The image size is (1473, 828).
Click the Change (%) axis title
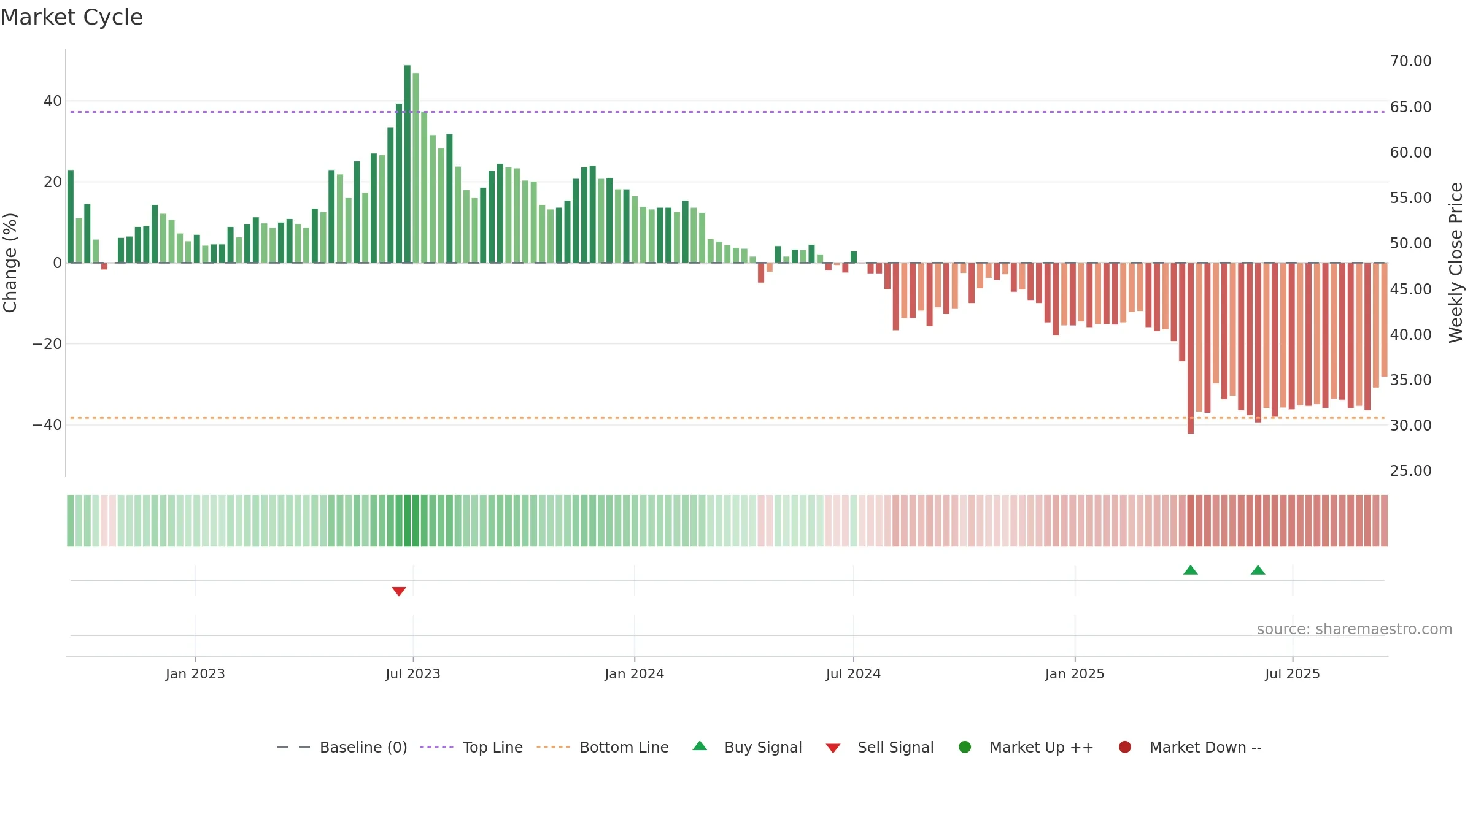tap(10, 263)
